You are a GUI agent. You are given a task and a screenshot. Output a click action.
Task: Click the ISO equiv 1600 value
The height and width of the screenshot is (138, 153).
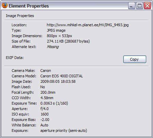point(45,114)
